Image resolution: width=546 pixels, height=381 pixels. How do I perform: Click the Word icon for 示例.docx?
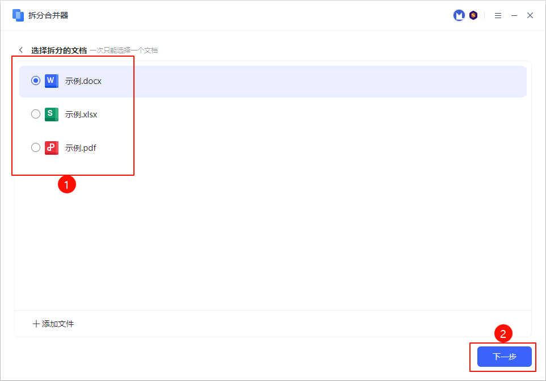51,81
